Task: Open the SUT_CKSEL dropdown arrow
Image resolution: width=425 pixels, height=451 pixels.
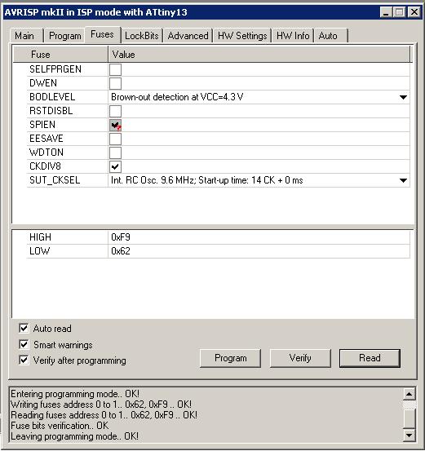Action: (403, 180)
